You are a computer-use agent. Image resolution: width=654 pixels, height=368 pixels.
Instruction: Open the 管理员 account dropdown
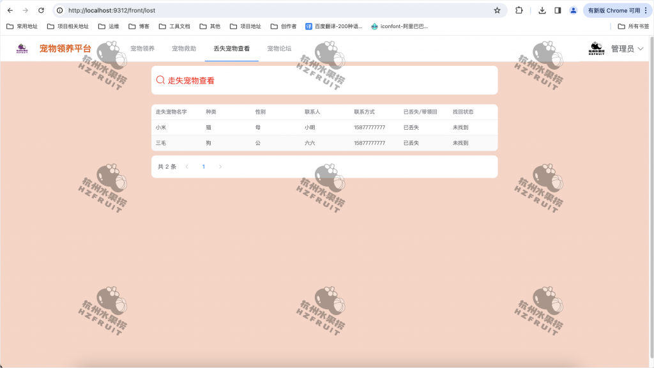coord(623,48)
